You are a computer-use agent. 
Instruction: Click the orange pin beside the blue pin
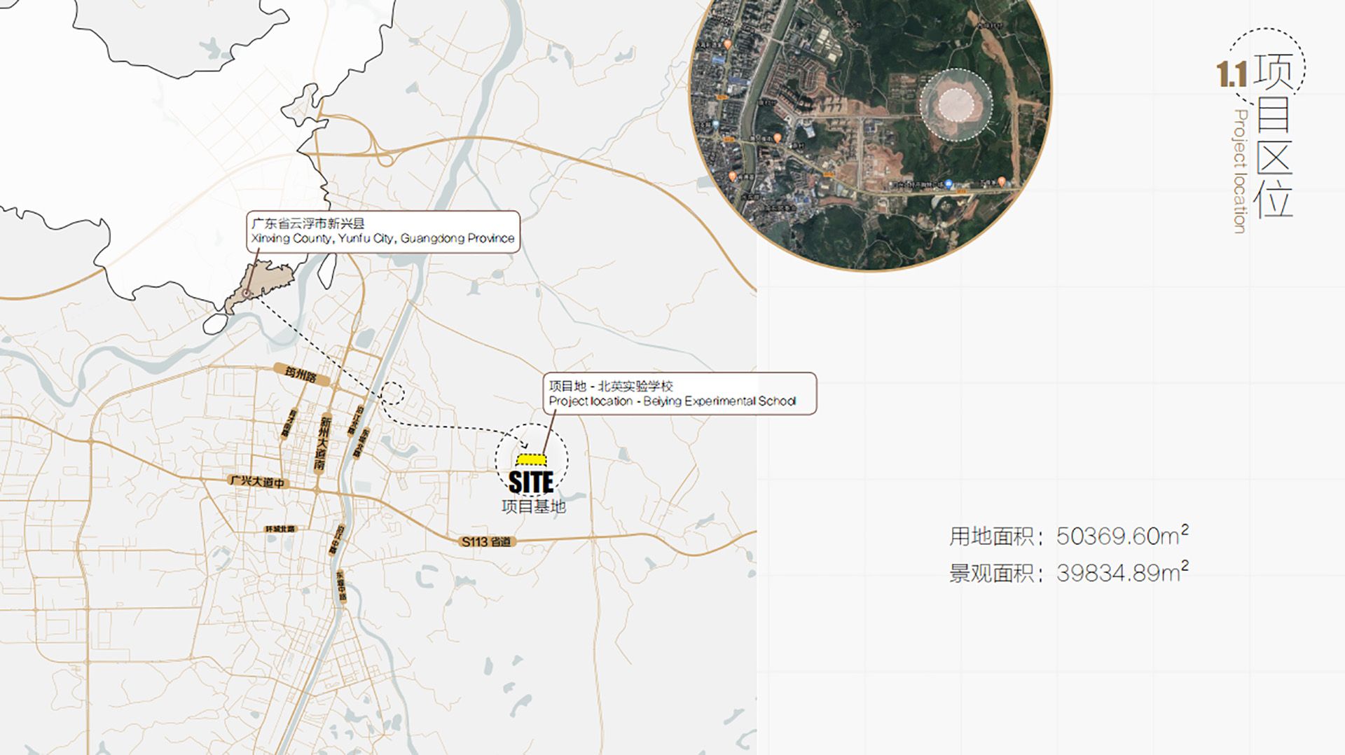pos(1001,182)
